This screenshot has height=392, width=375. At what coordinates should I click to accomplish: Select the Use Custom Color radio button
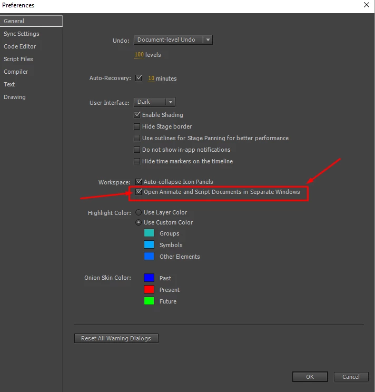click(139, 222)
